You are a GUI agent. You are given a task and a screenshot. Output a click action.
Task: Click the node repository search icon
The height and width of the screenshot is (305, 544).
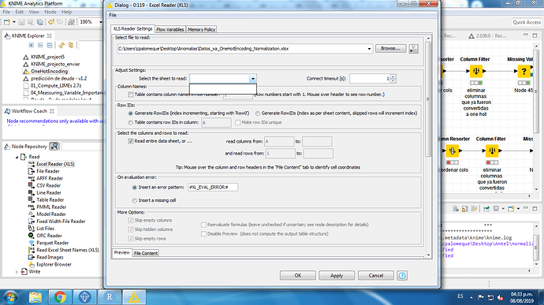click(54, 146)
